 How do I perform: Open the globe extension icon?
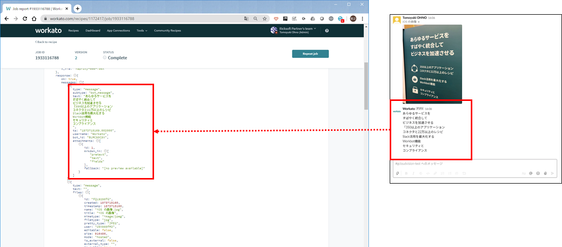(x=331, y=18)
